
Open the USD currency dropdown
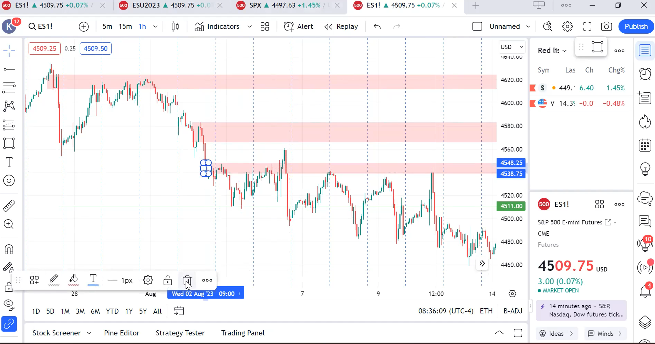coord(512,47)
